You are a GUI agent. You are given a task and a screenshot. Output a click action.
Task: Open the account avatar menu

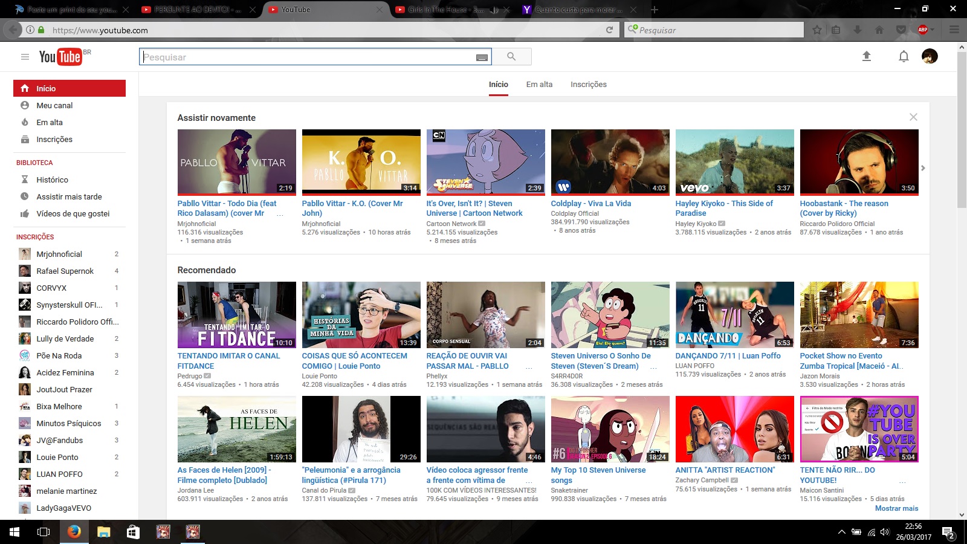tap(930, 56)
